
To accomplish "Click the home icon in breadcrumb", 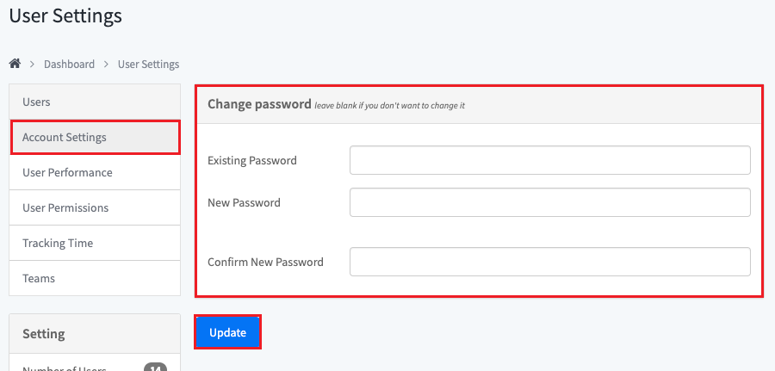I will [15, 64].
